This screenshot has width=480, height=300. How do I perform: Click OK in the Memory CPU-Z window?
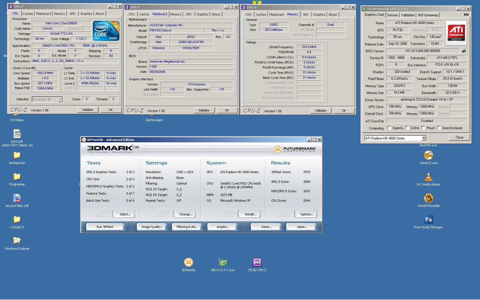coord(344,111)
